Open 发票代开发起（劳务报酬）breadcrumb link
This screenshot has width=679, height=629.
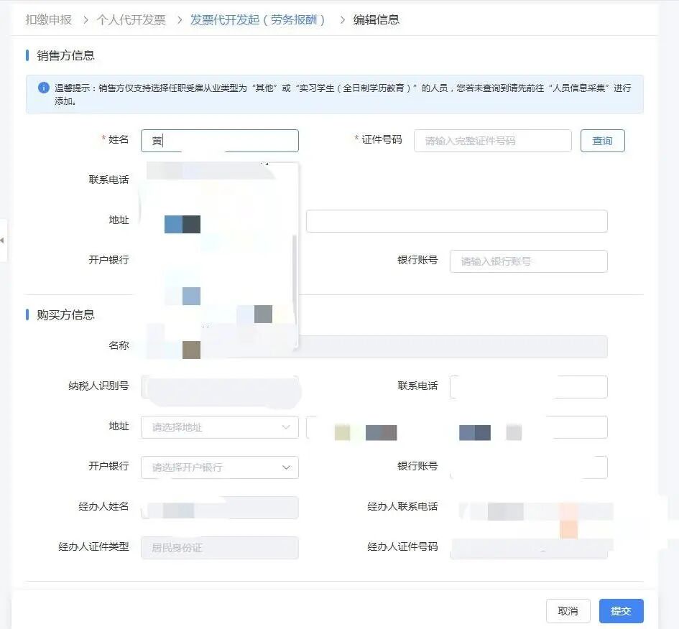coord(257,20)
